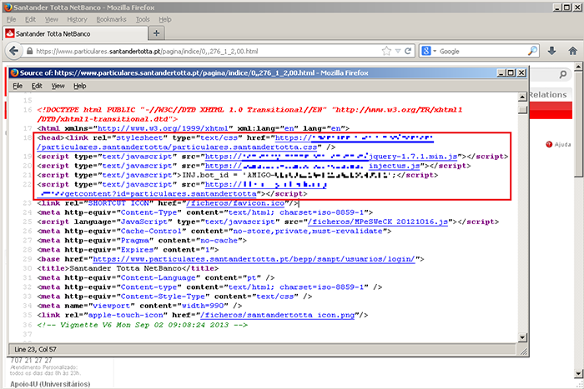Follow the injectus.js script link
Image resolution: width=584 pixels, height=389 pixels.
pyautogui.click(x=395, y=166)
